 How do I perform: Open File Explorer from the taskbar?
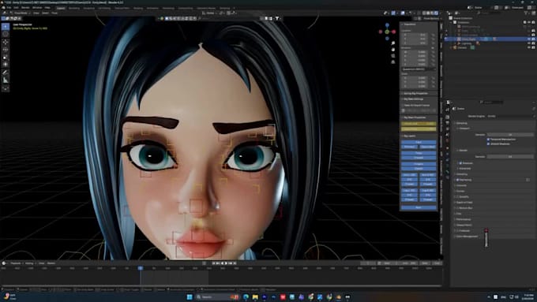(255, 296)
